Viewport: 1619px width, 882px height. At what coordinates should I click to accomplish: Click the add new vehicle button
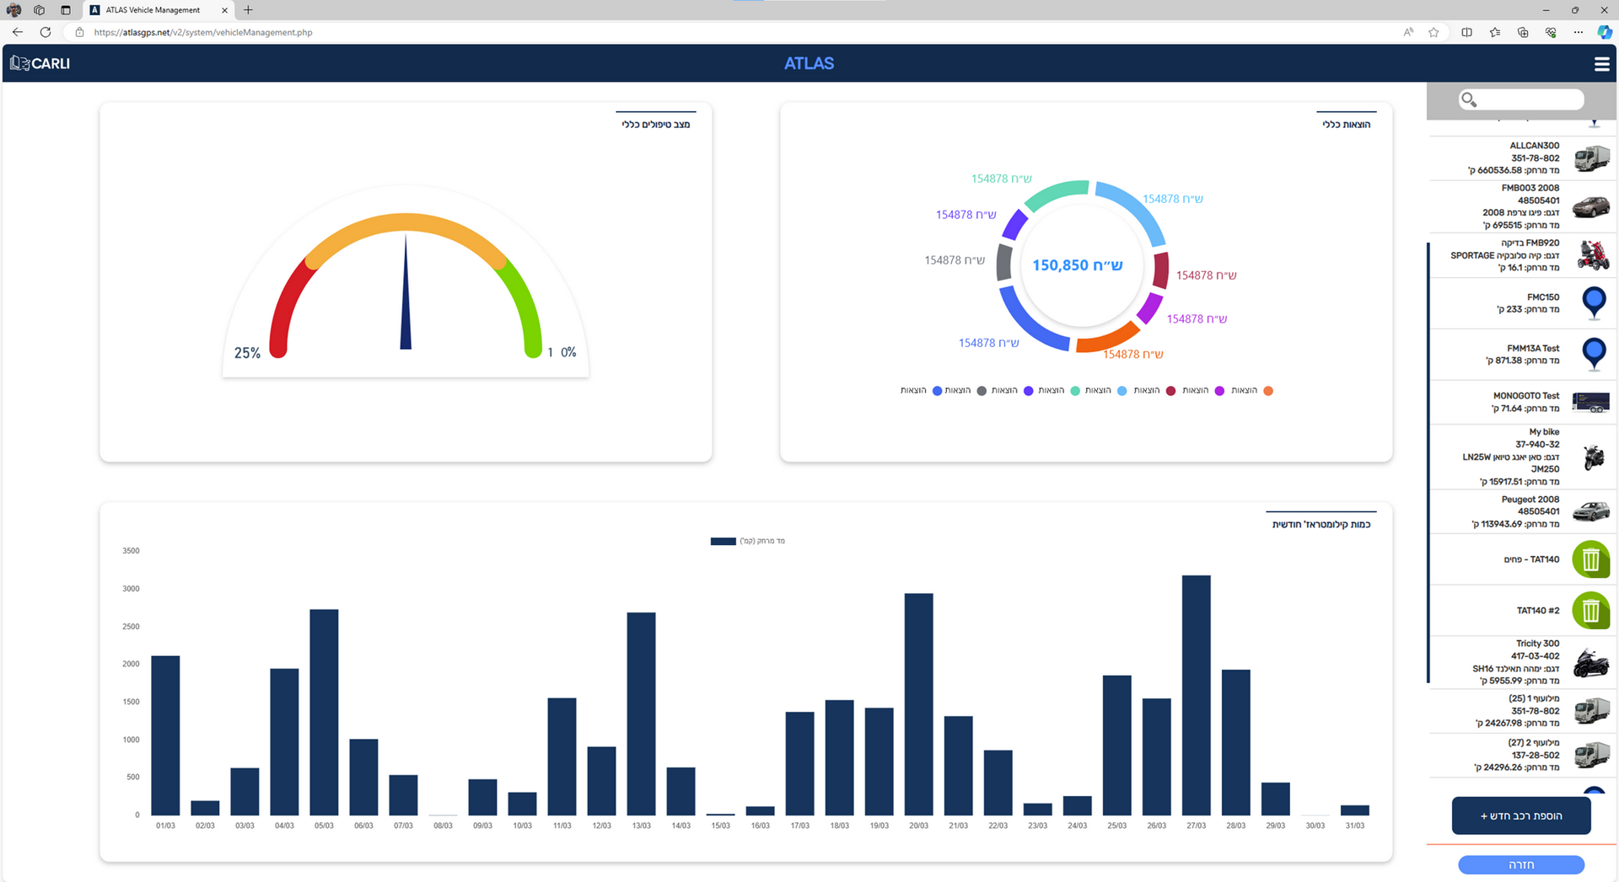pyautogui.click(x=1520, y=815)
